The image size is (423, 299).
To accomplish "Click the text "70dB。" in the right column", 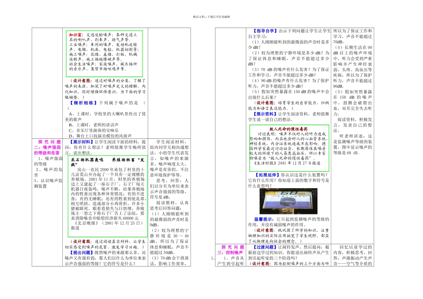I will click(x=339, y=42).
